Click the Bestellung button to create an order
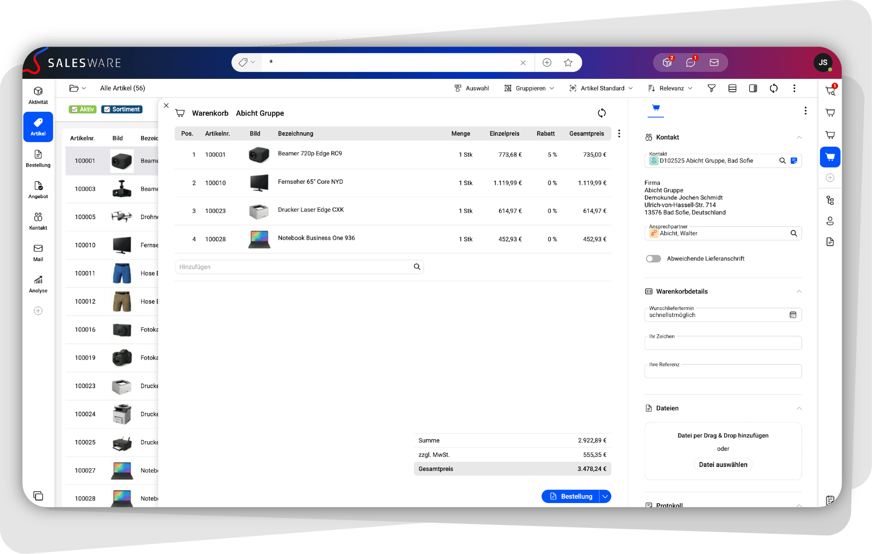The width and height of the screenshot is (872, 554). tap(570, 496)
